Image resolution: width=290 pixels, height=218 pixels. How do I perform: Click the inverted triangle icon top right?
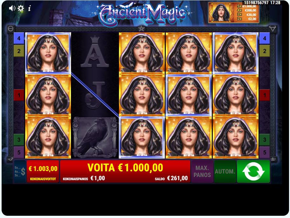(x=273, y=29)
